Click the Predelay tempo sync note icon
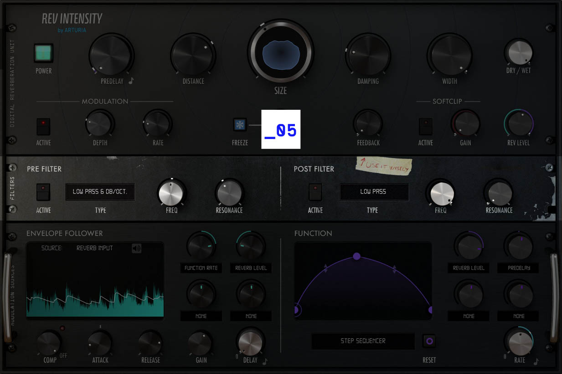Image resolution: width=562 pixels, height=374 pixels. coord(131,81)
